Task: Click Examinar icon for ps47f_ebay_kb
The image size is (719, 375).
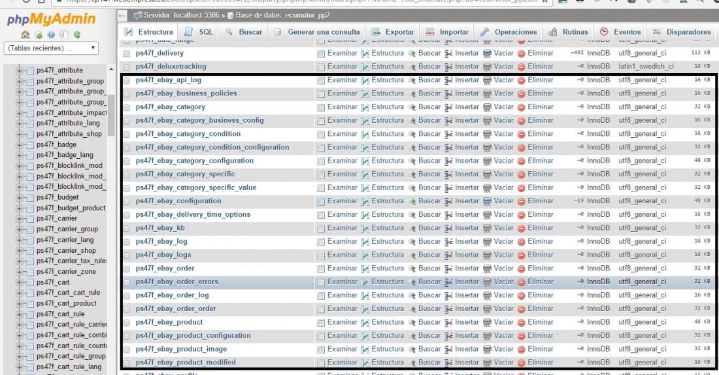Action: tap(321, 229)
